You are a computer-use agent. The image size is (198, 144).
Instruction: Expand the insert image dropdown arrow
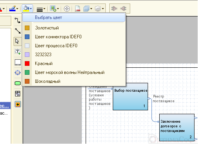coord(58,9)
